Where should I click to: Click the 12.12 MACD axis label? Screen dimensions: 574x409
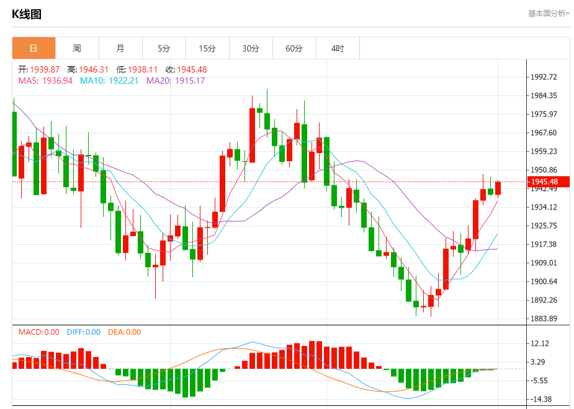click(540, 343)
